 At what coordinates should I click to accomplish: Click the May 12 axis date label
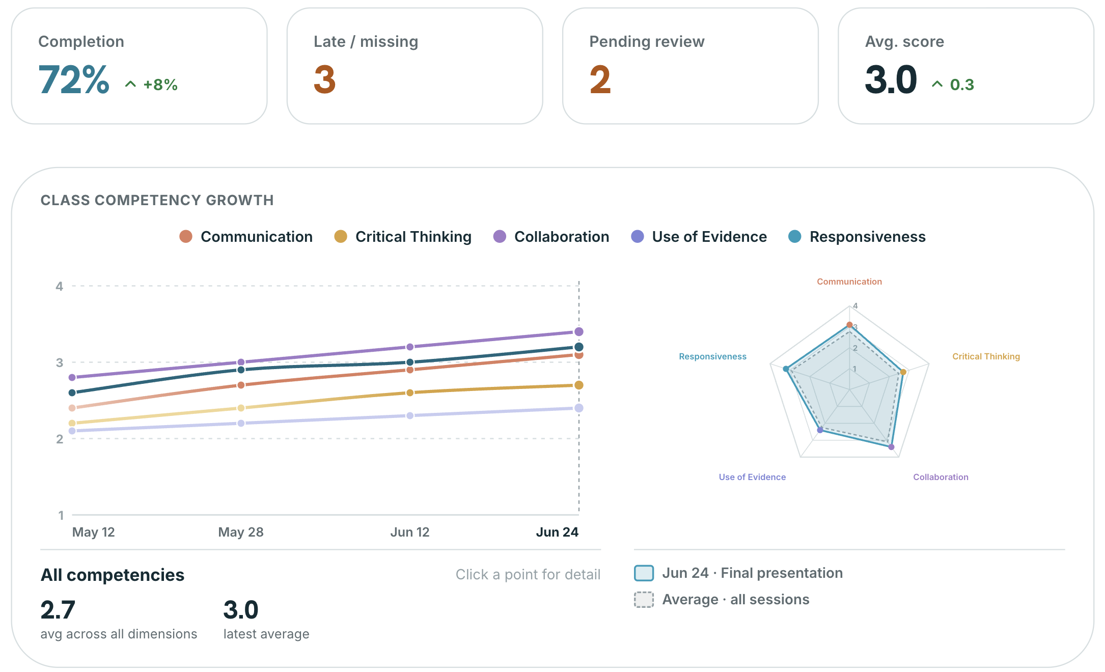pyautogui.click(x=94, y=533)
